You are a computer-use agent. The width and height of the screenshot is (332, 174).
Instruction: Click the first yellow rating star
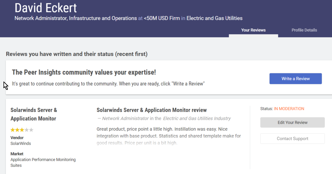13,130
